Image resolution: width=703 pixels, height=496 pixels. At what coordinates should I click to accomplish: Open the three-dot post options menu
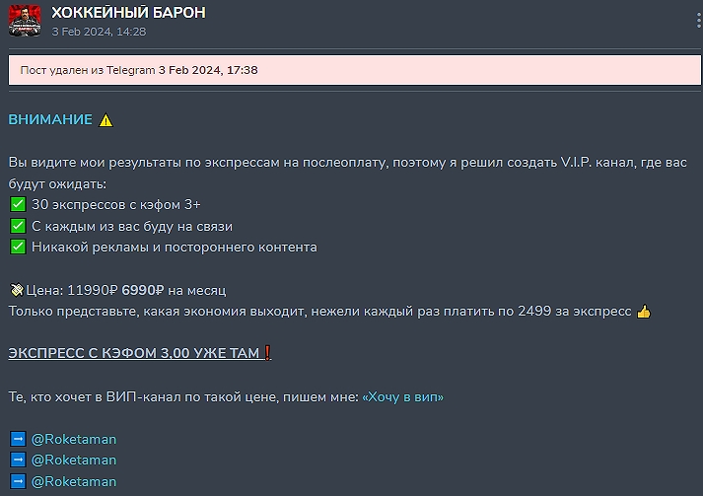pos(698,21)
